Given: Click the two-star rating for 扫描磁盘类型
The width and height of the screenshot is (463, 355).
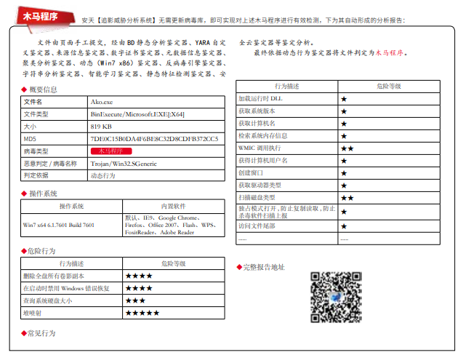Looking at the screenshot, I should pos(347,198).
